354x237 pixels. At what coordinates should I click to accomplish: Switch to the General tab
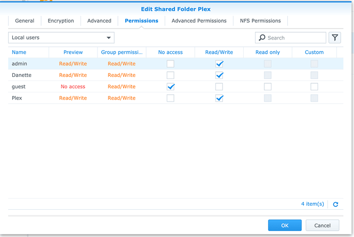[x=25, y=21]
